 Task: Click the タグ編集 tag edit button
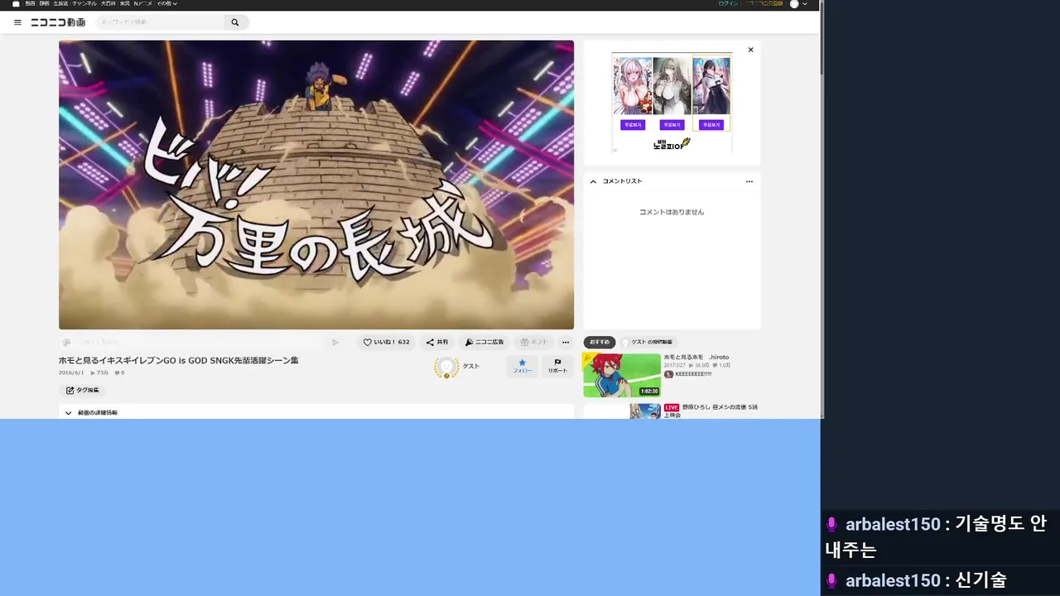82,390
